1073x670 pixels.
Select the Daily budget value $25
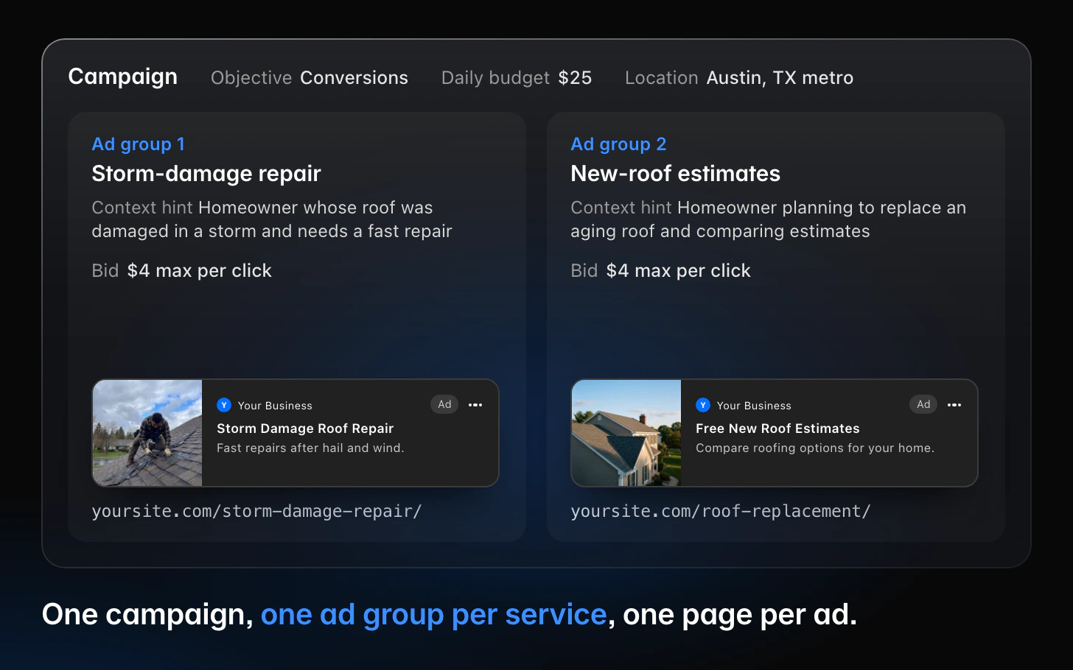point(575,78)
